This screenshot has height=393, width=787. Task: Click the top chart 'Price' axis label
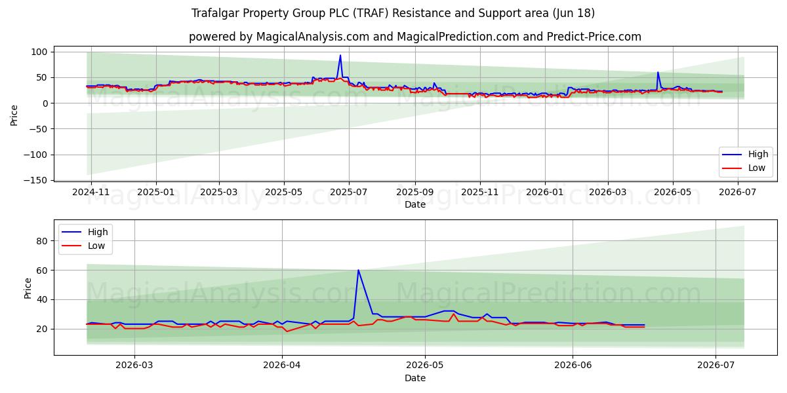[14, 115]
